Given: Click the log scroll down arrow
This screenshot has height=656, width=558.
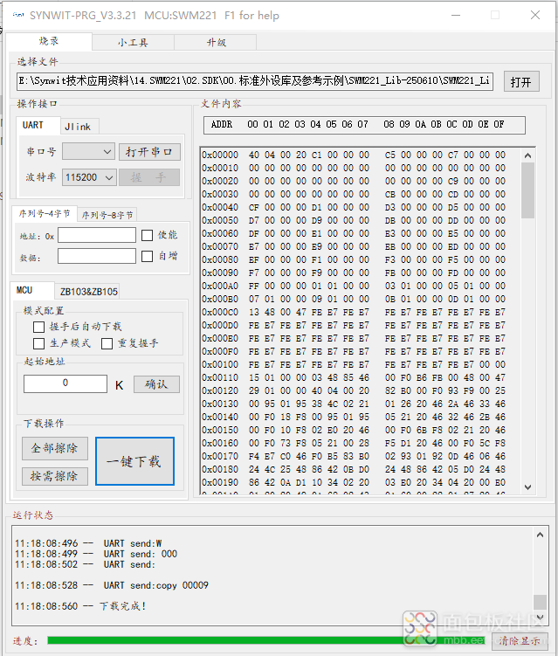Looking at the screenshot, I should (540, 617).
